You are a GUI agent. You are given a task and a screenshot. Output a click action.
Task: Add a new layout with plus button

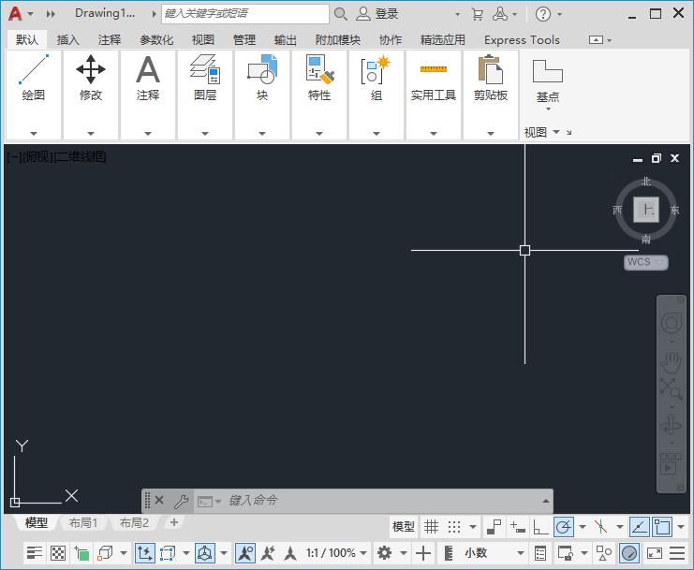(174, 522)
